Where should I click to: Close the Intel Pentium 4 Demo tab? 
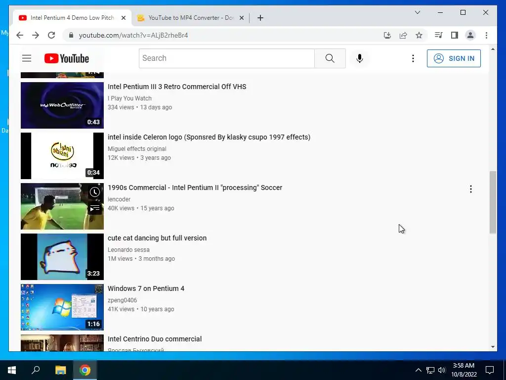pyautogui.click(x=123, y=18)
